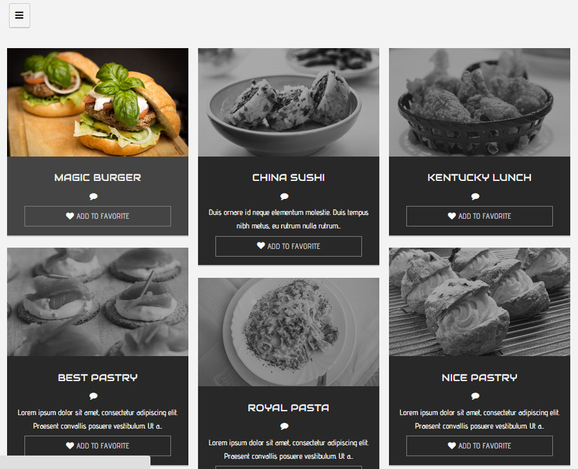
Task: Click comment bubble icon under Magic Burger
Action: [94, 196]
